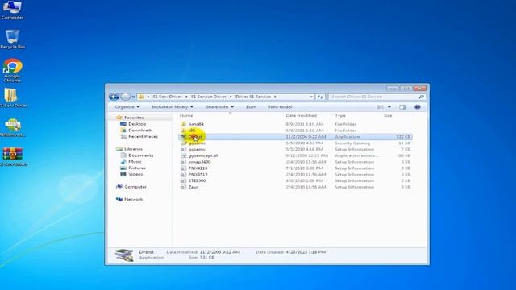Viewport: 516px width, 290px height.
Task: Sort by the Size column header
Action: click(388, 115)
